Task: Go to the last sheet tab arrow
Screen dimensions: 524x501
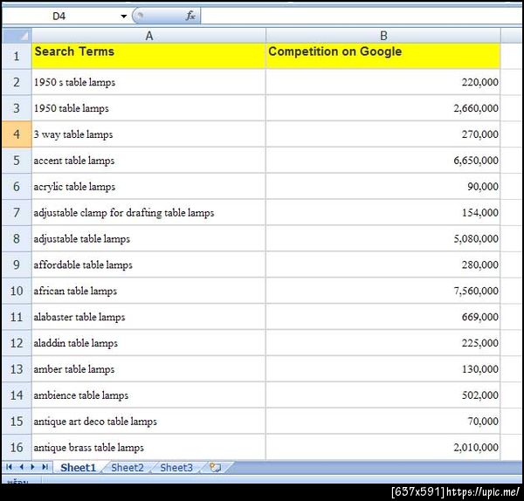Action: tap(45, 467)
